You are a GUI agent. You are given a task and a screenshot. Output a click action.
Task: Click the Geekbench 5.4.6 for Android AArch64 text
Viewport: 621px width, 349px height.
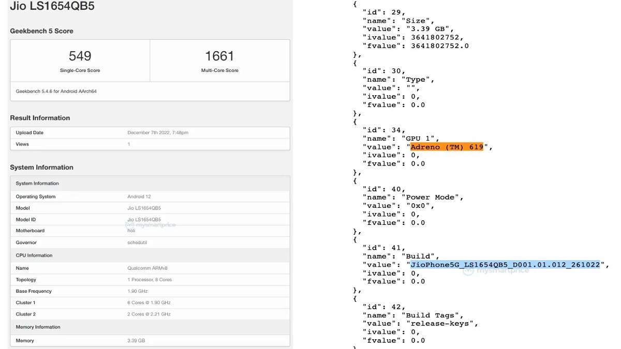point(56,91)
